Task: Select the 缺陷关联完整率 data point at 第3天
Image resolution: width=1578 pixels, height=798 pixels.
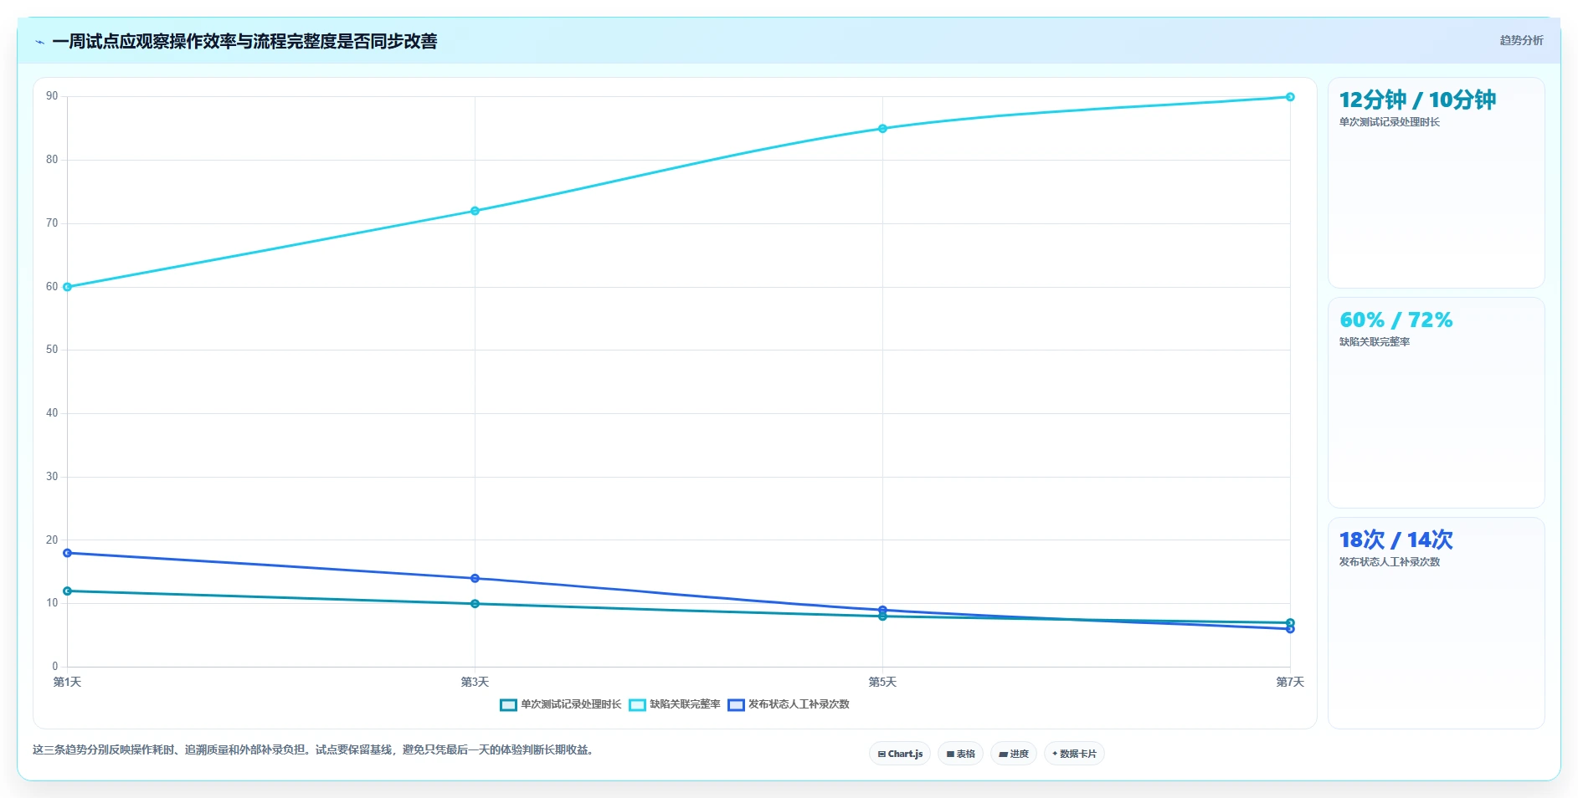Action: click(475, 211)
